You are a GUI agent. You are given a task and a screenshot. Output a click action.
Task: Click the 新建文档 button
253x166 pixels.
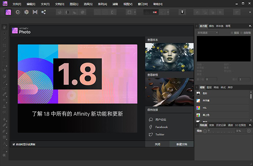tap(182, 144)
